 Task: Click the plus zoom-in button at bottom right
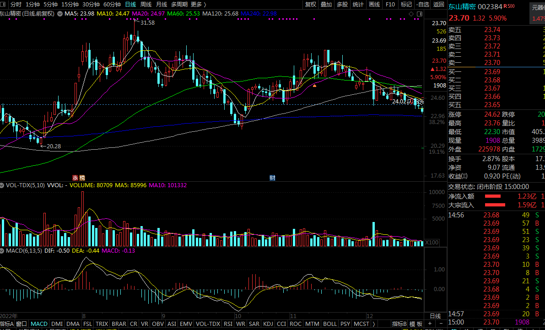point(429,324)
